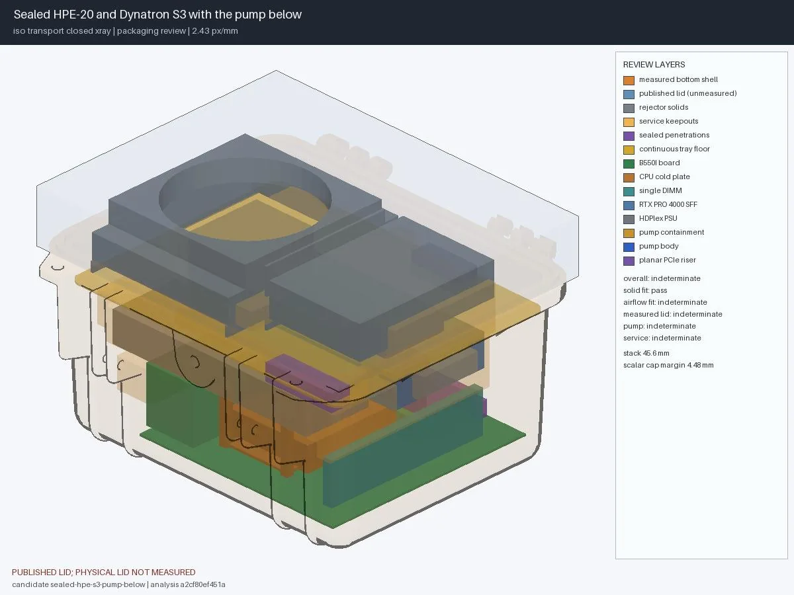The image size is (794, 595).
Task: Click the "stack 45.6 mm" value
Action: (646, 353)
